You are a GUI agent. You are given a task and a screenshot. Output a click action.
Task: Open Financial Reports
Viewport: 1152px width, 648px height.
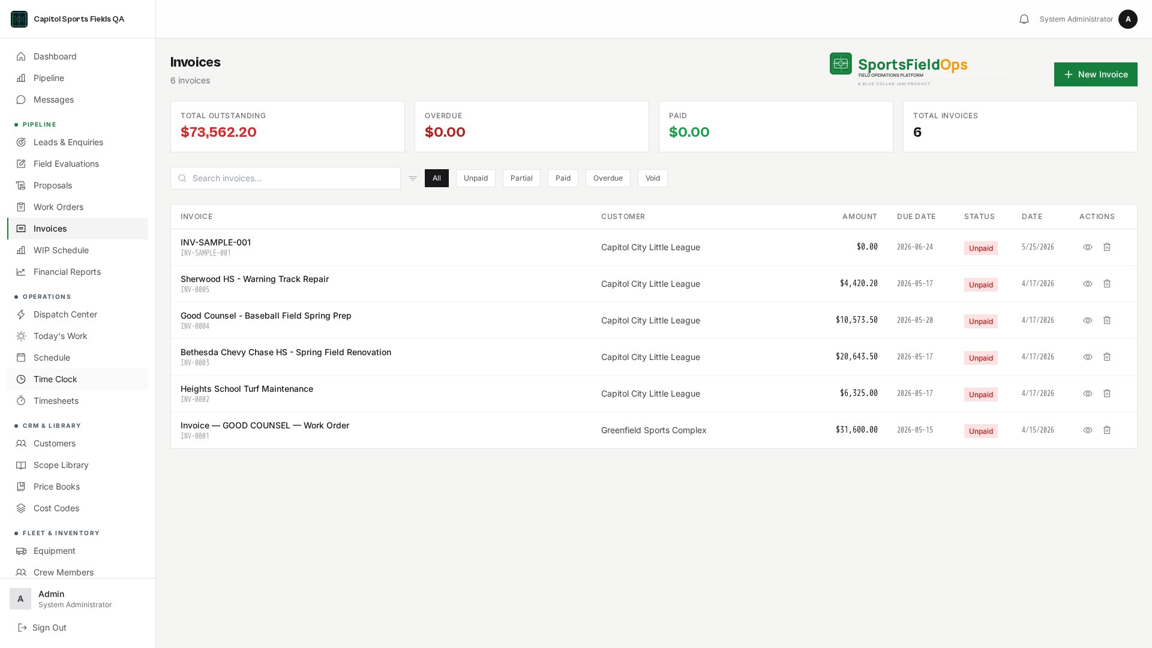(x=77, y=272)
